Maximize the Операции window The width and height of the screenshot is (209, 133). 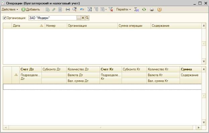click(200, 3)
